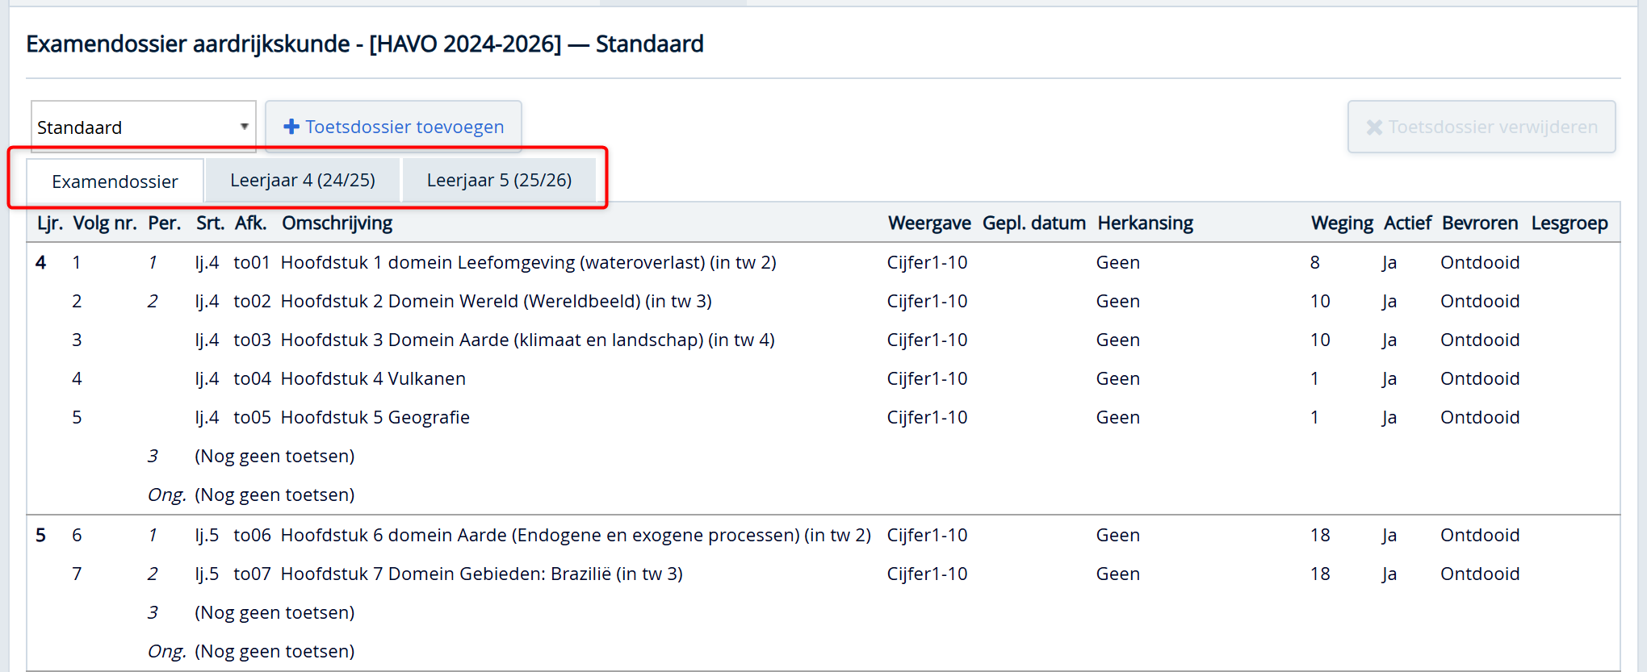This screenshot has width=1647, height=672.
Task: Select to03 Hoofdstuk 3 Domein Aarde row
Action: (527, 340)
